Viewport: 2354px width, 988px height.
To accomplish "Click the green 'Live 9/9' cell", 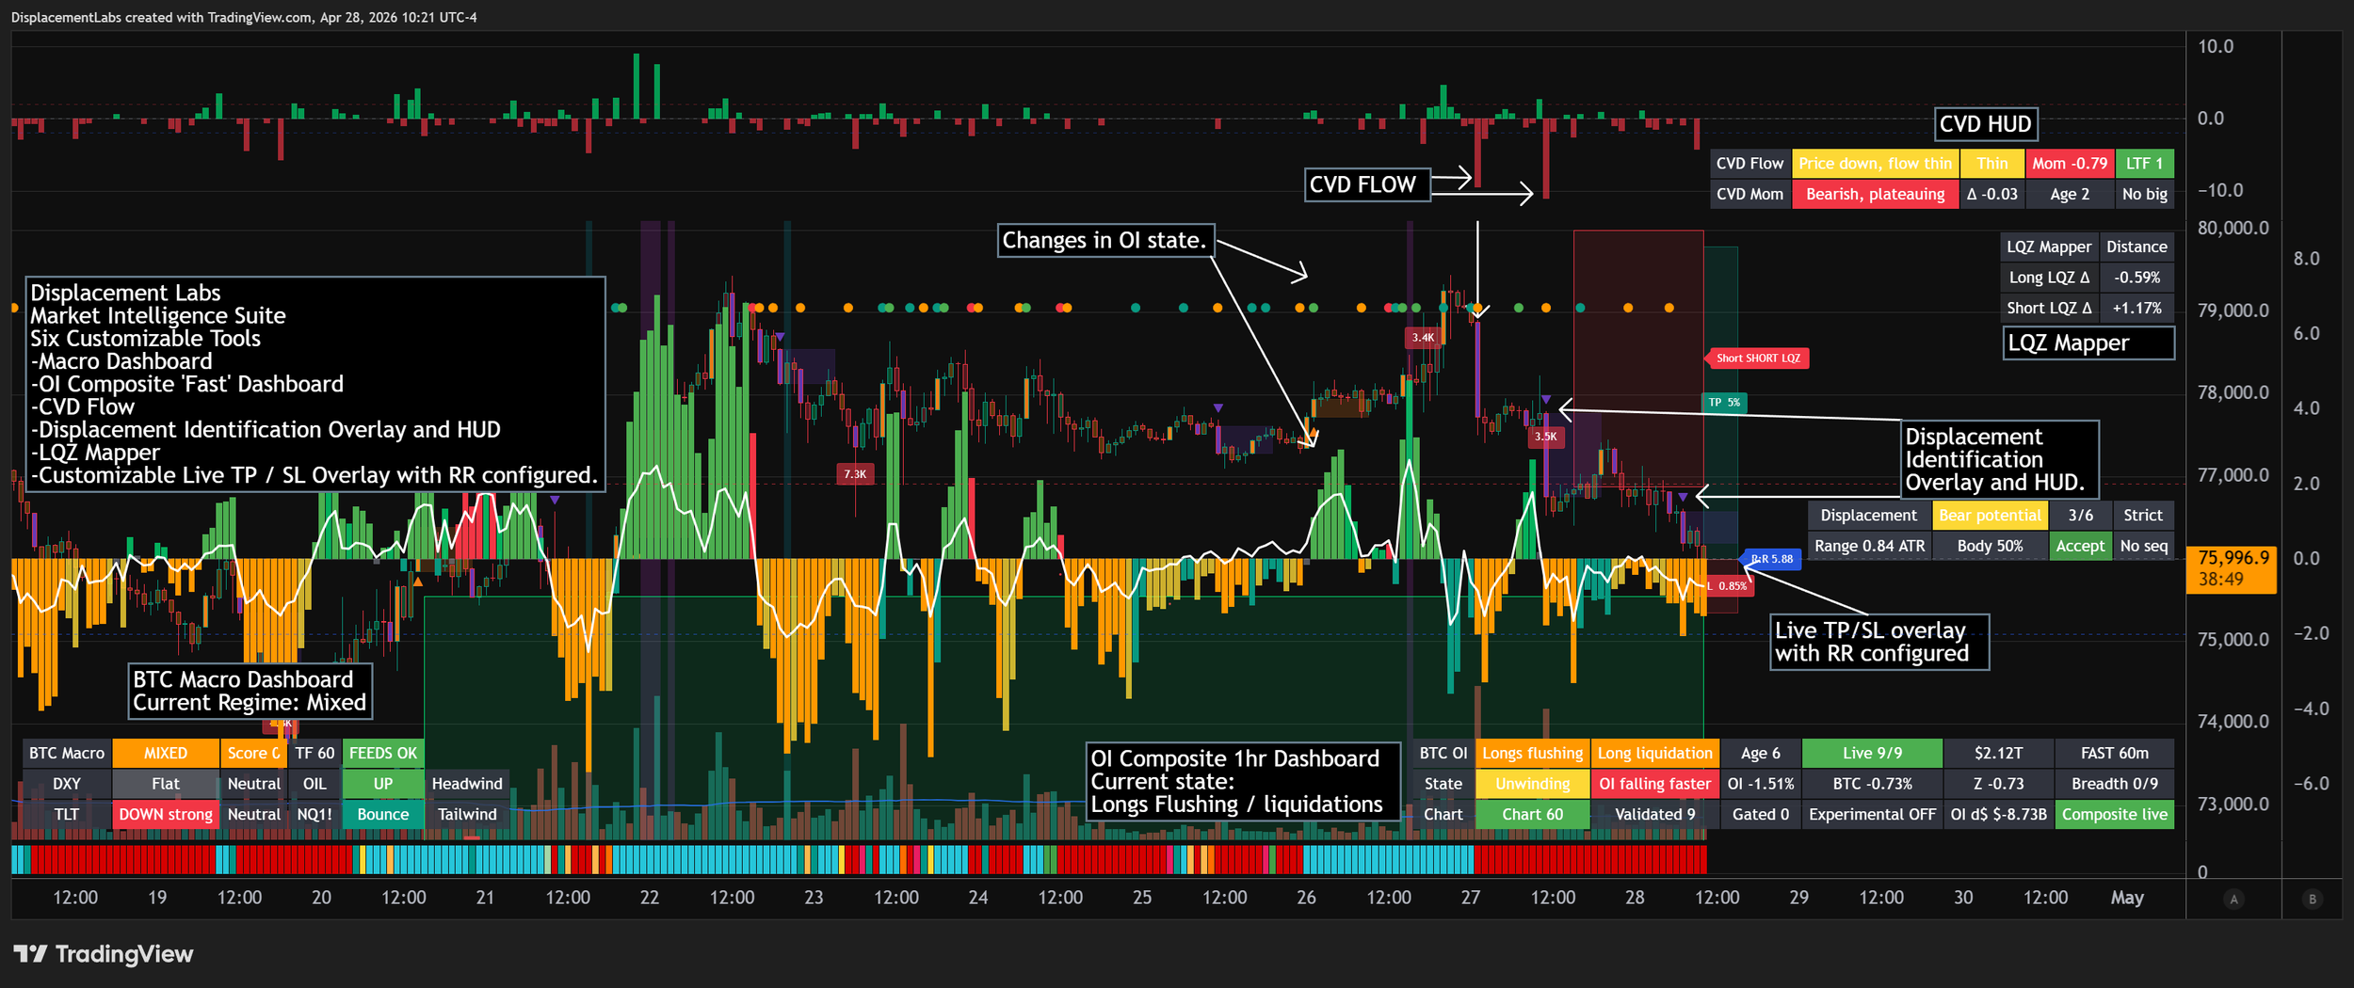I will tap(1872, 753).
